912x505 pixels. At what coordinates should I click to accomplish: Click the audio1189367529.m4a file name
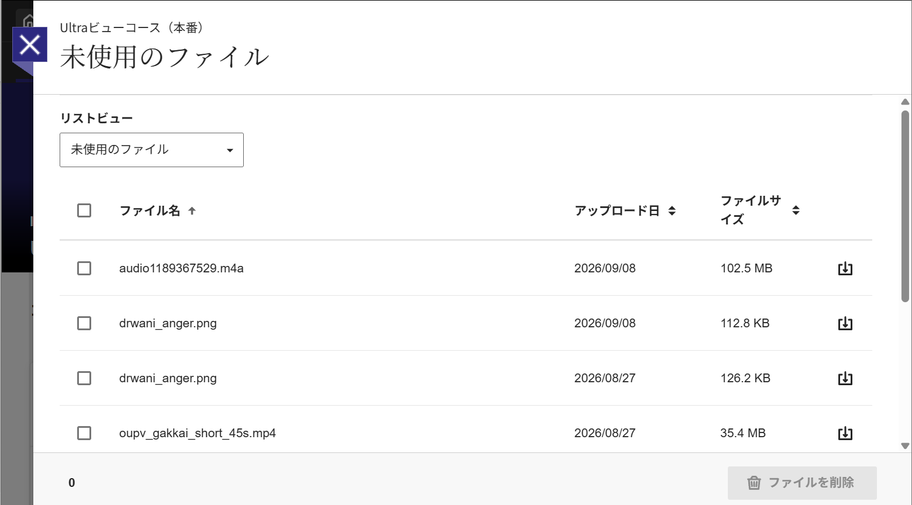pyautogui.click(x=181, y=268)
